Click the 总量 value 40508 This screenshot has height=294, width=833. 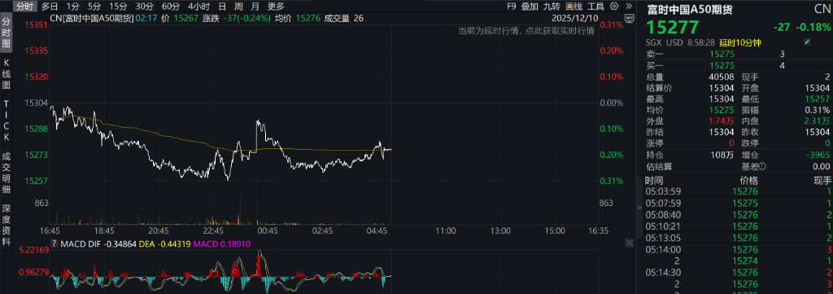[x=722, y=77]
